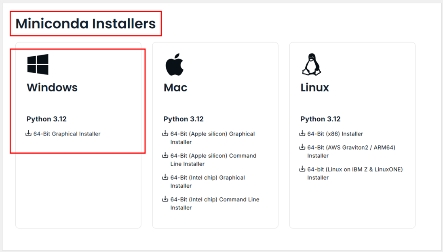This screenshot has height=252, width=443.
Task: Click download icon for Windows 64-Bit Graphical Installer
Action: click(x=28, y=133)
